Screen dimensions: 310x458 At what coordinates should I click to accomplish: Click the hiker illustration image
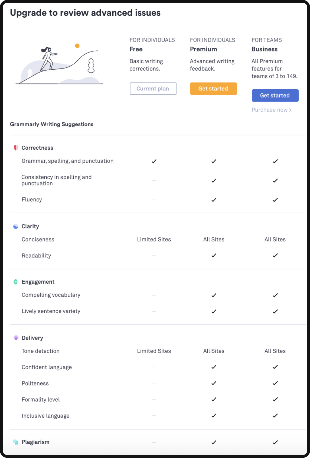[x=59, y=65]
